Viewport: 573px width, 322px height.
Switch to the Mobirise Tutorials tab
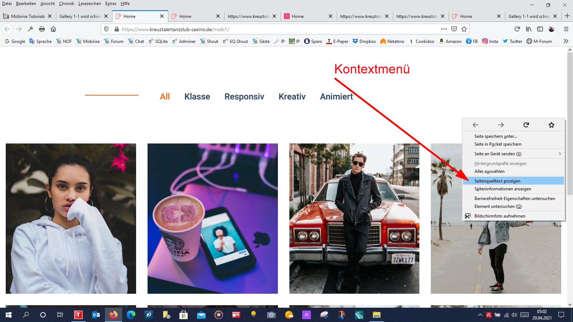(28, 16)
